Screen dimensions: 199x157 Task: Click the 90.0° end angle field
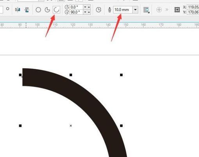point(77,12)
